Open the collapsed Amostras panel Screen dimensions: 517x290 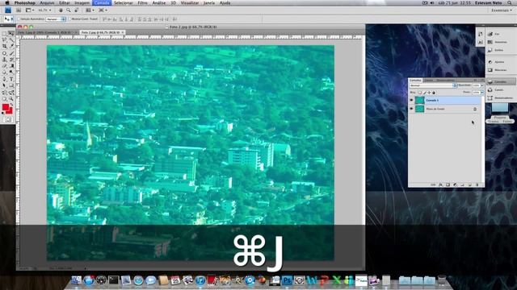(501, 42)
